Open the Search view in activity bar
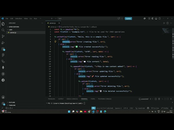 coord(3,30)
